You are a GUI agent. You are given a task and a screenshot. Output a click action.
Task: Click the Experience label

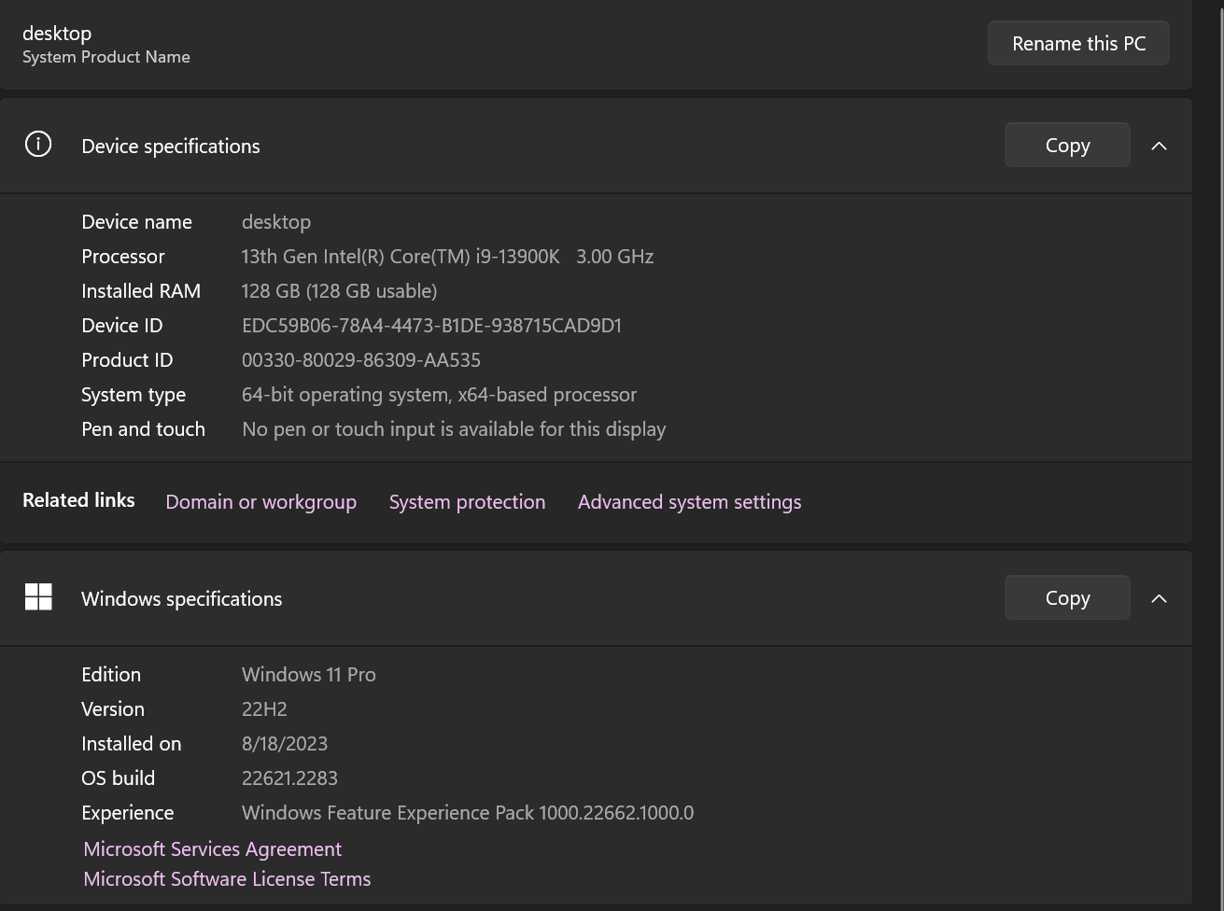[127, 813]
